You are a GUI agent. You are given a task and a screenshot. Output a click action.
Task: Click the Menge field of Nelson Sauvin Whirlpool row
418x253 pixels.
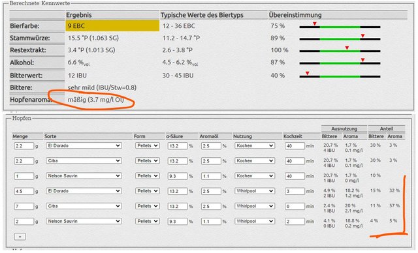(x=24, y=222)
